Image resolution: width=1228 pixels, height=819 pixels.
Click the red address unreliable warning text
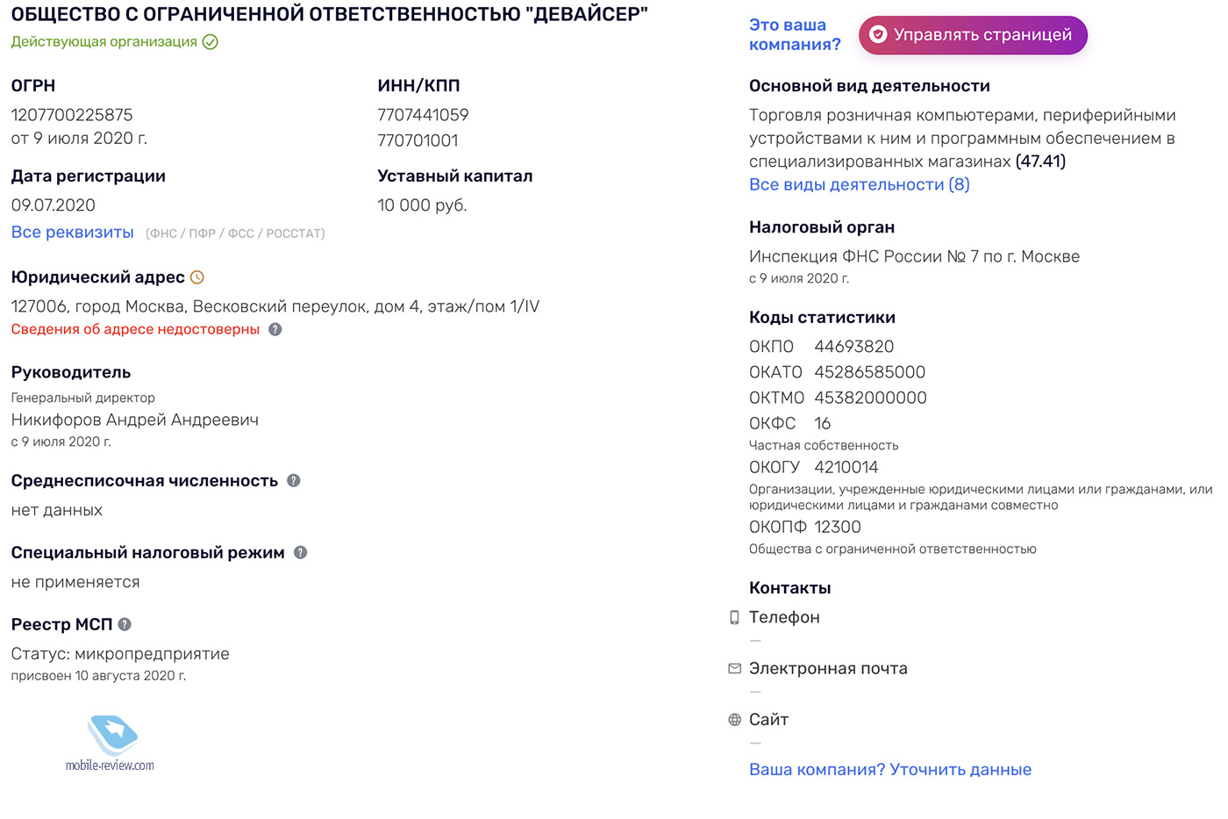coord(135,329)
